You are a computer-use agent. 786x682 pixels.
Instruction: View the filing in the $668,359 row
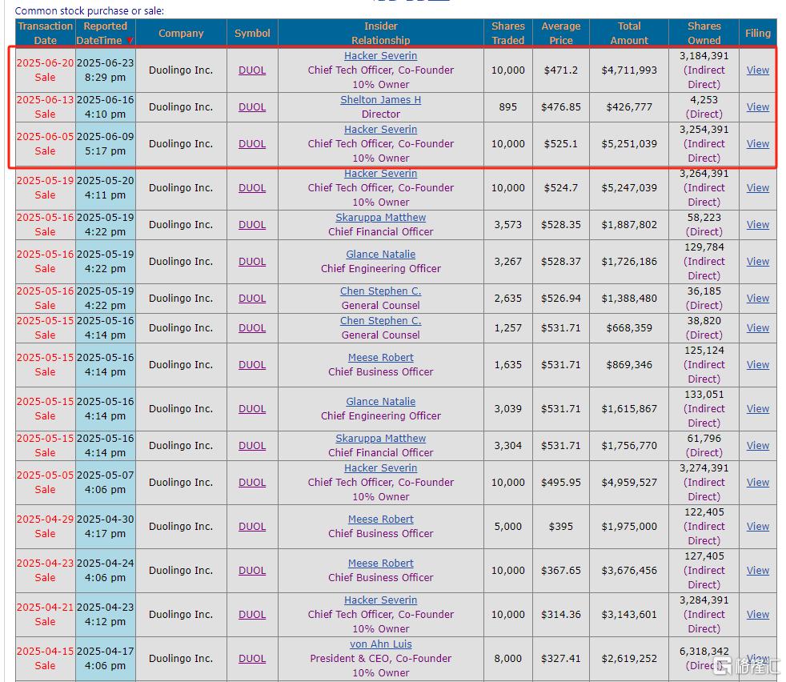(757, 328)
